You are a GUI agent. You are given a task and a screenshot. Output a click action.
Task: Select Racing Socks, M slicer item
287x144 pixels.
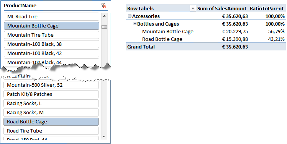pyautogui.click(x=51, y=112)
